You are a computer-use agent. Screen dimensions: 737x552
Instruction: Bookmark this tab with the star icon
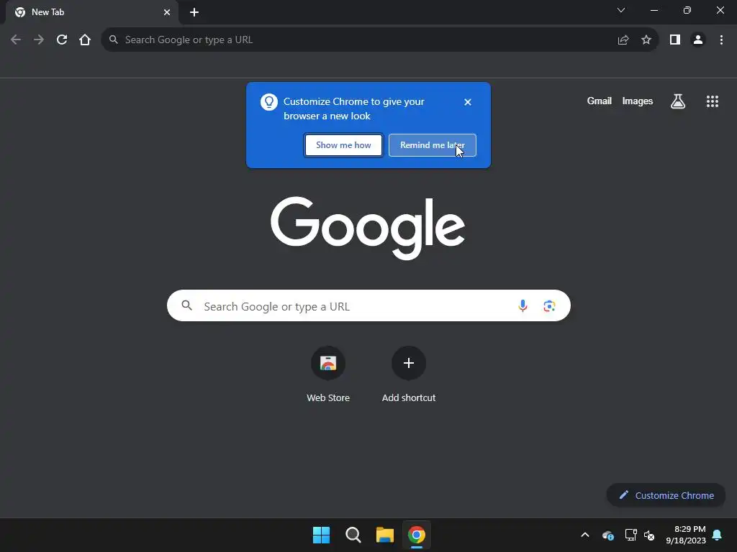click(646, 40)
